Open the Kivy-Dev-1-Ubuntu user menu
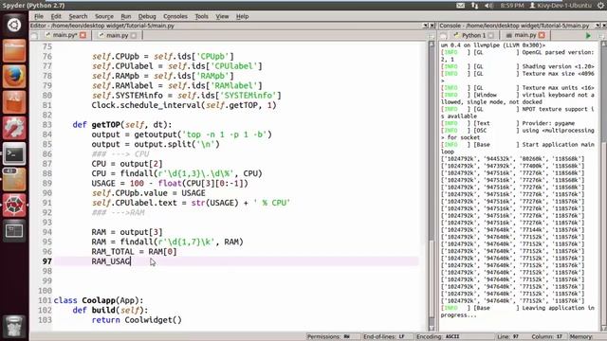The height and width of the screenshot is (341, 607). pos(561,6)
